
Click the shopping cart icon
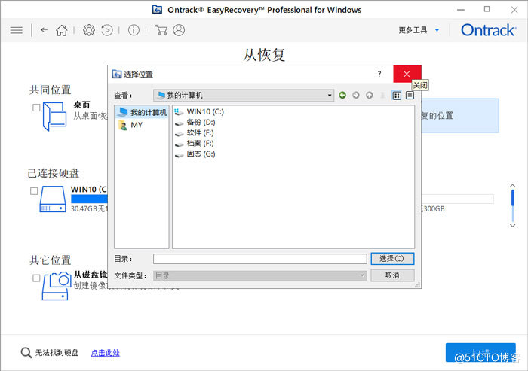tap(161, 30)
